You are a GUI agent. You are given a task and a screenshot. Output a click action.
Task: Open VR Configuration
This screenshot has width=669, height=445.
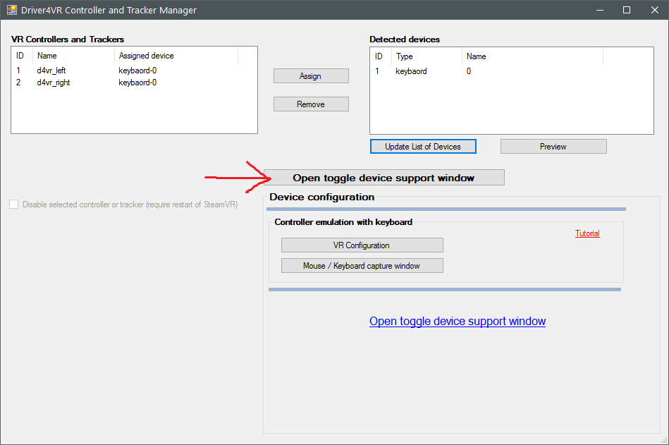362,245
